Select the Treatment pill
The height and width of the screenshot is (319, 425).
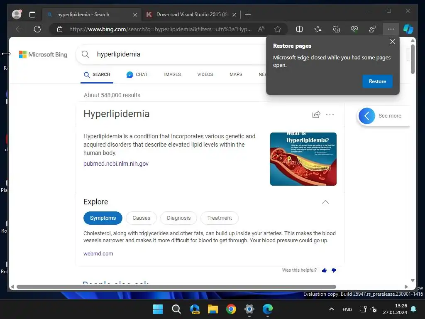(220, 218)
